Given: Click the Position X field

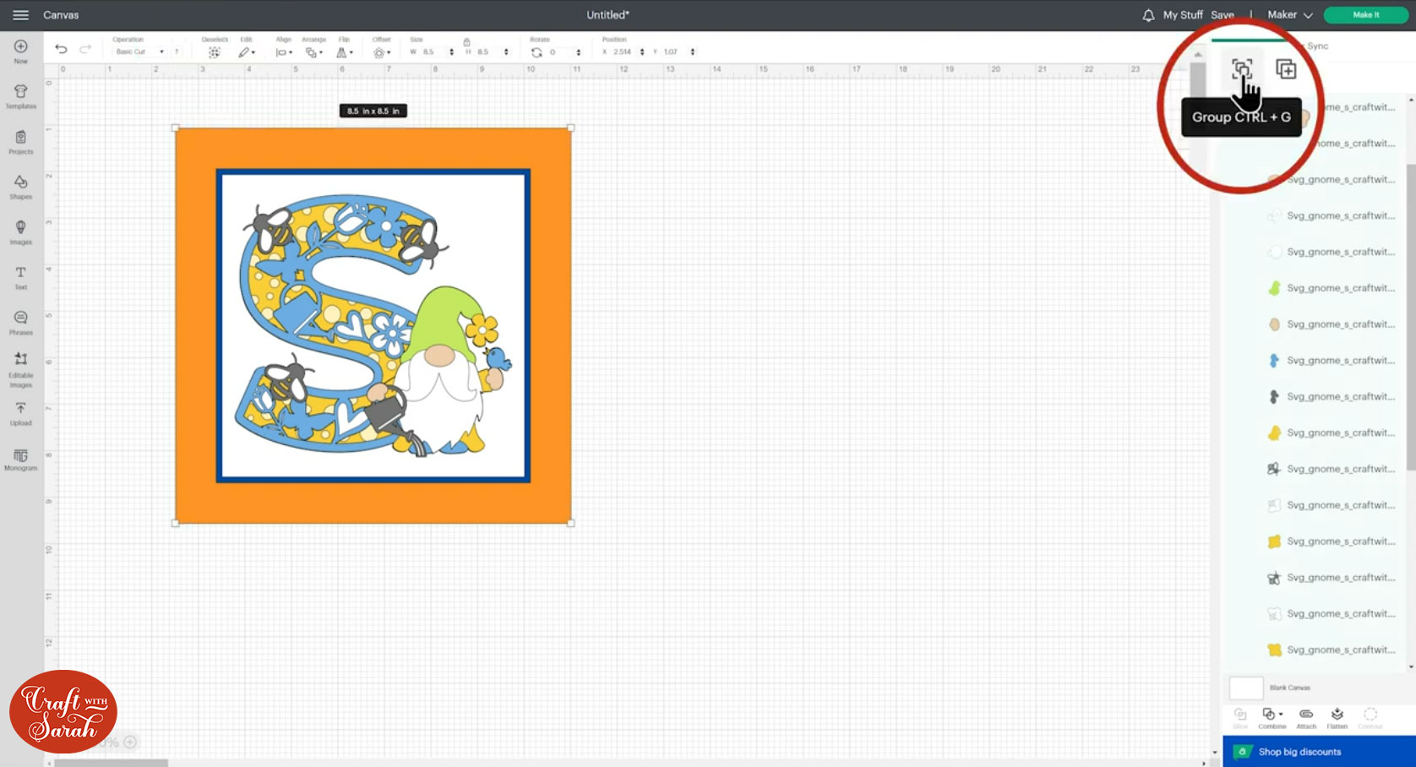Looking at the screenshot, I should (x=624, y=52).
